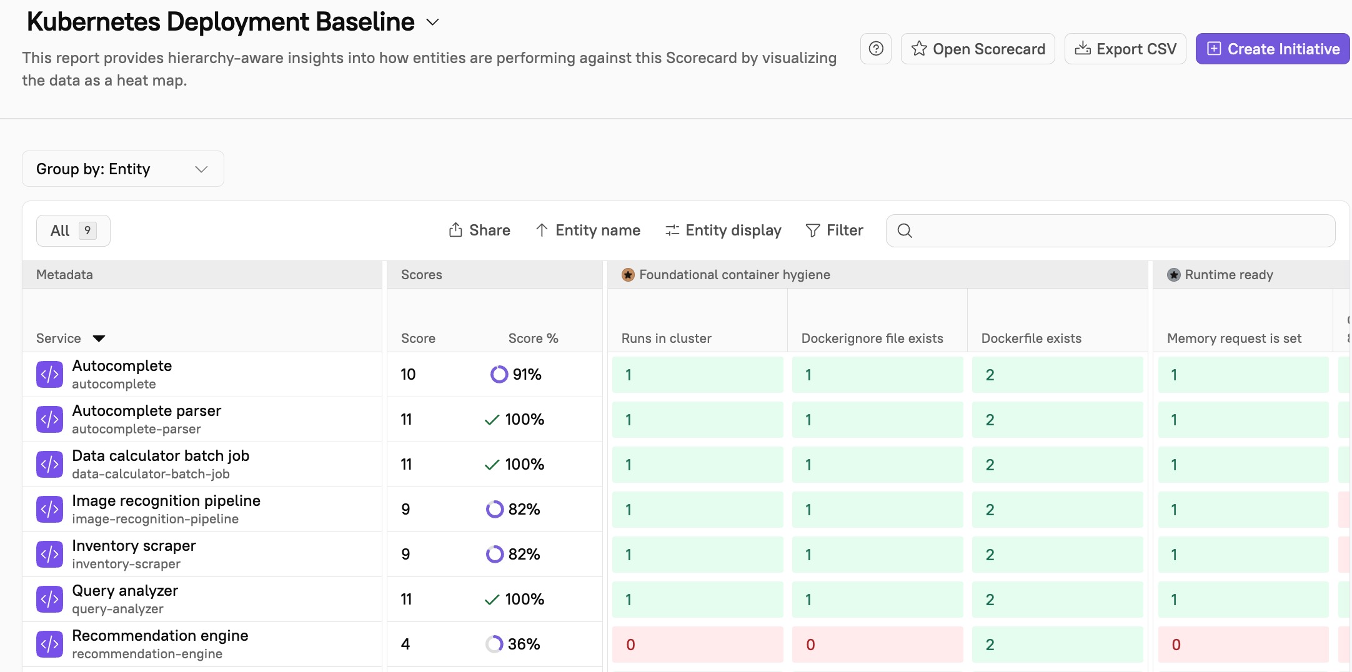
Task: Click the help question mark icon
Action: pos(876,49)
